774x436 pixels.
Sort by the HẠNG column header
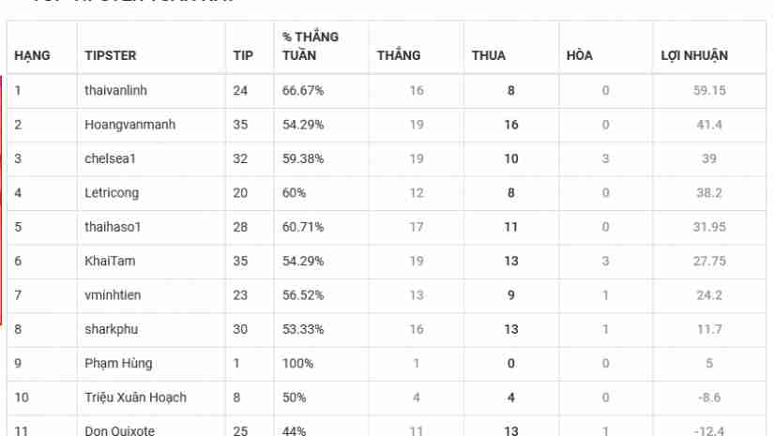tap(32, 55)
